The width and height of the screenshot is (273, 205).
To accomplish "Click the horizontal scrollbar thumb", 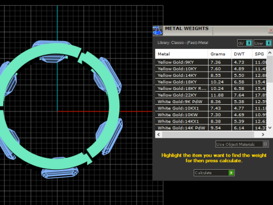I will point(208,134).
